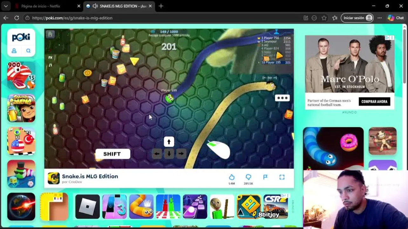Click the '149 / 1000' progress counter
The image size is (408, 229).
[169, 31]
